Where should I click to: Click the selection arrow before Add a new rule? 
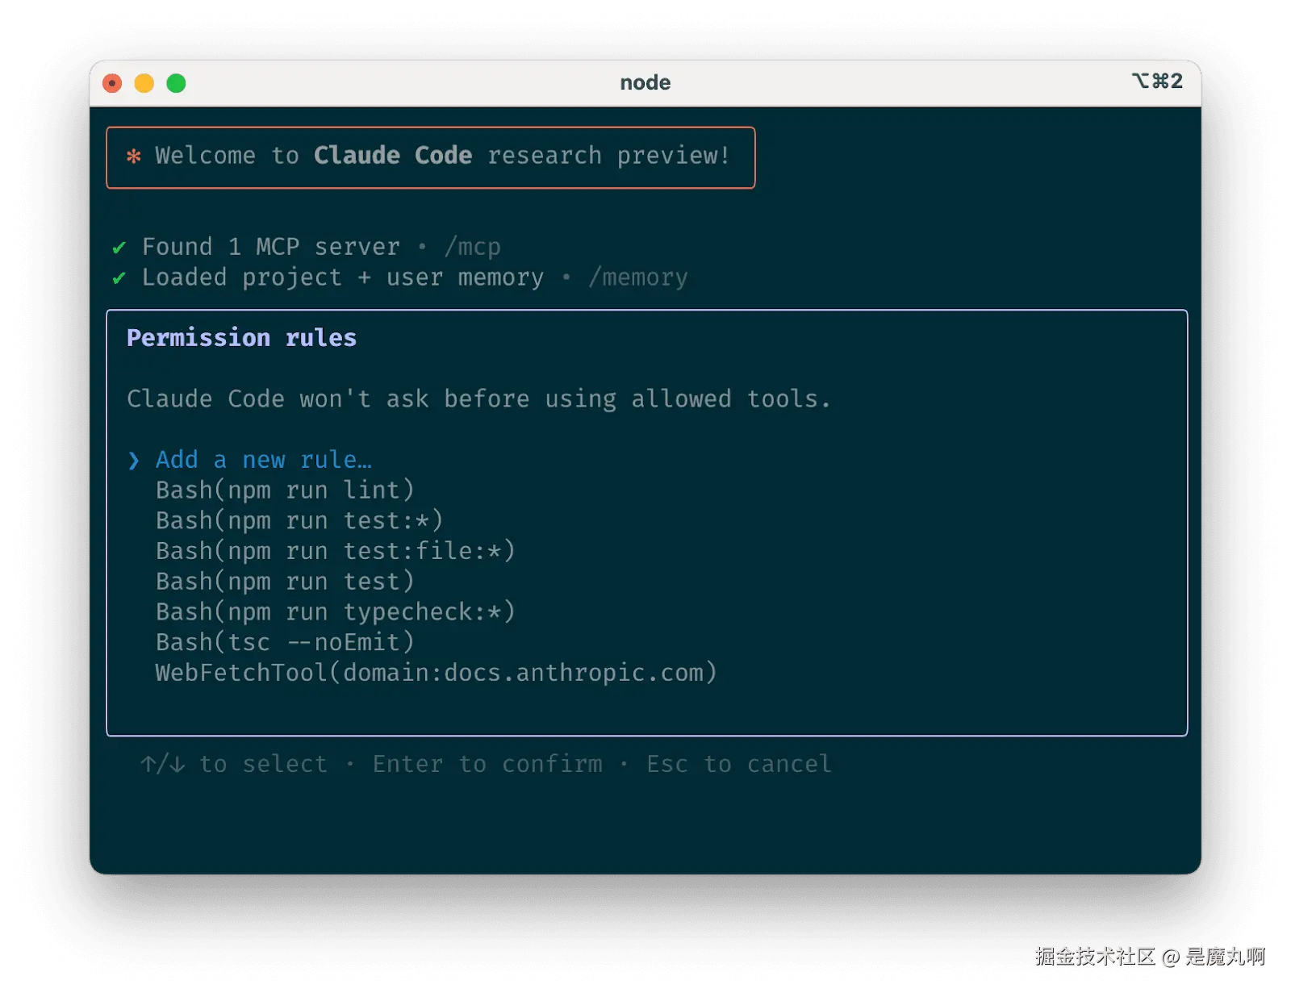(x=134, y=461)
